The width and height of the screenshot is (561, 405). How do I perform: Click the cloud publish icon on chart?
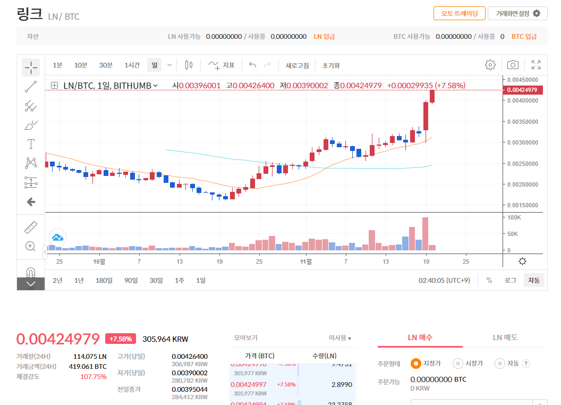(57, 238)
